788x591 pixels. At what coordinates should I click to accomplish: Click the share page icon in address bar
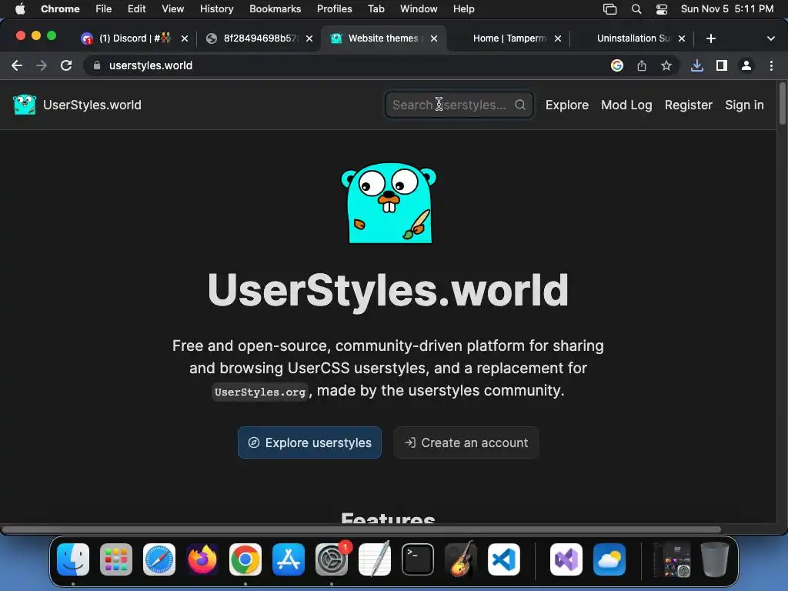coord(642,65)
